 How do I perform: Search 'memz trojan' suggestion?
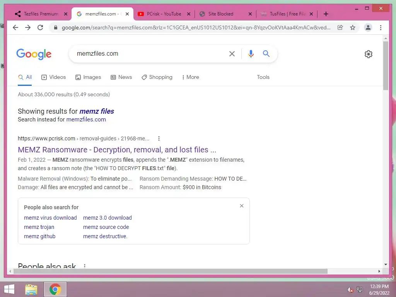pos(39,227)
